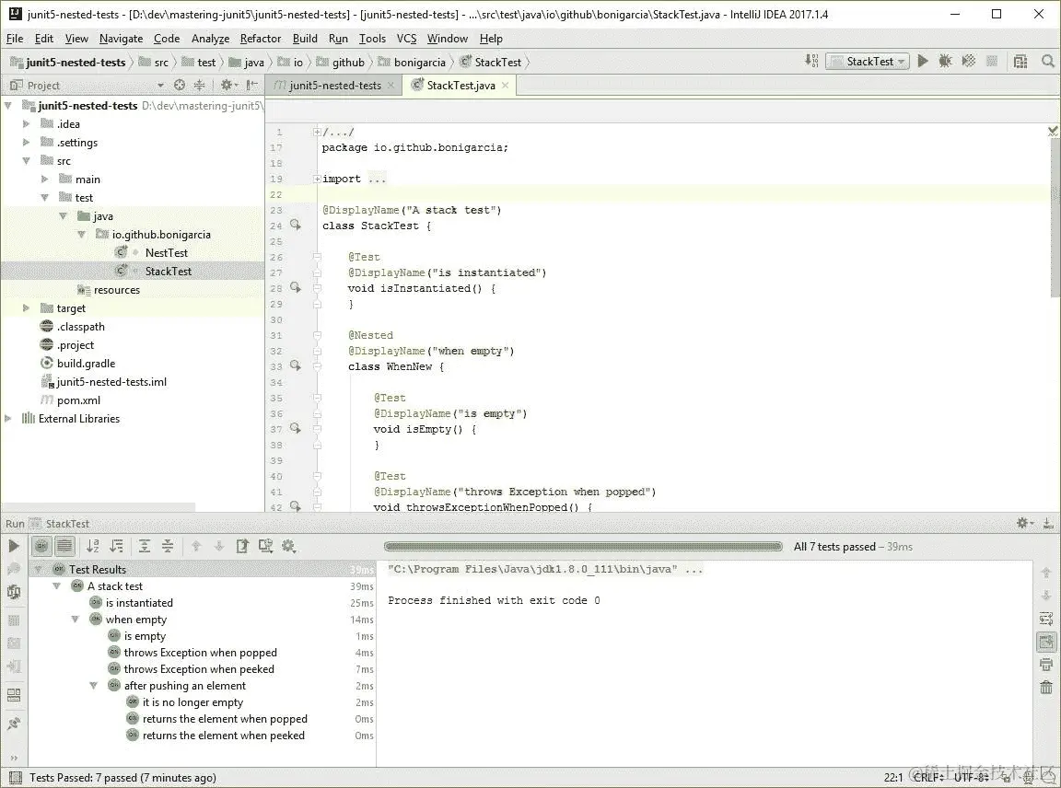The height and width of the screenshot is (788, 1061).
Task: Select build.gradle file in project tree
Action: 86,364
